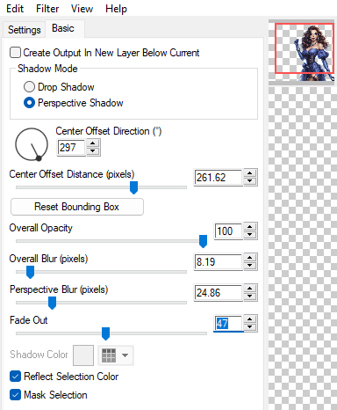Click the navigator preview thumbnail

(x=305, y=48)
